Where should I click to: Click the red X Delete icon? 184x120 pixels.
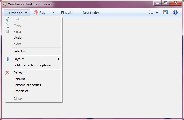click(x=7, y=73)
